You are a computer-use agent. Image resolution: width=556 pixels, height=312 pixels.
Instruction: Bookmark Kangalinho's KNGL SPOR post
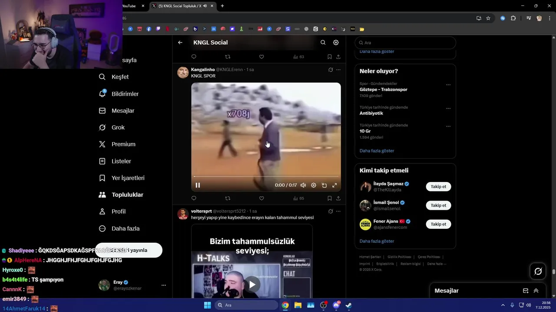point(330,198)
